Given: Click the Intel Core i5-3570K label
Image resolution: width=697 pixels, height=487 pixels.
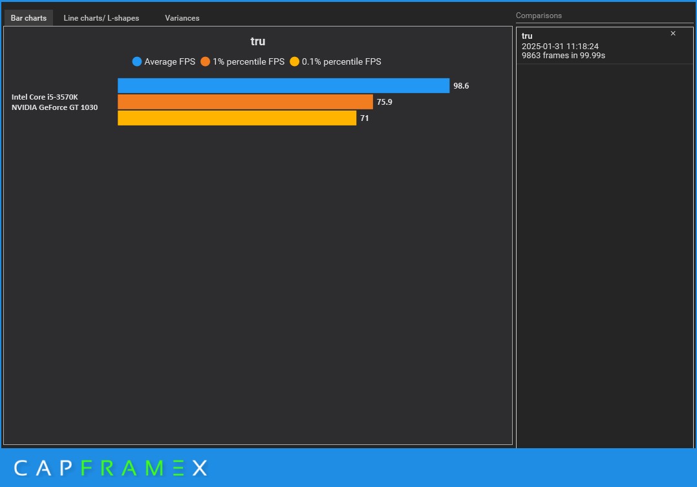Looking at the screenshot, I should 45,97.
